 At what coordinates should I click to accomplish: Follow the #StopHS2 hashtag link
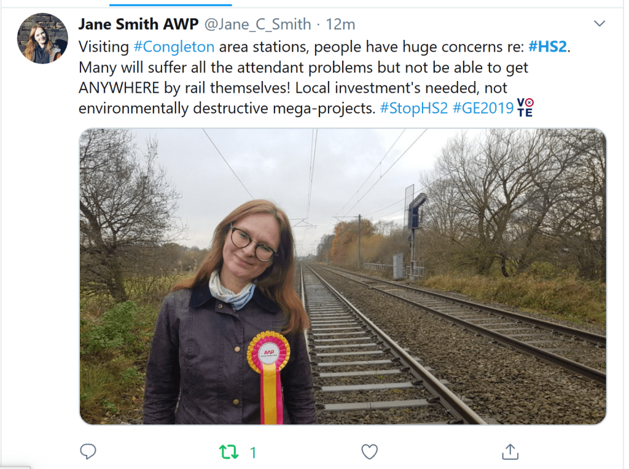413,108
